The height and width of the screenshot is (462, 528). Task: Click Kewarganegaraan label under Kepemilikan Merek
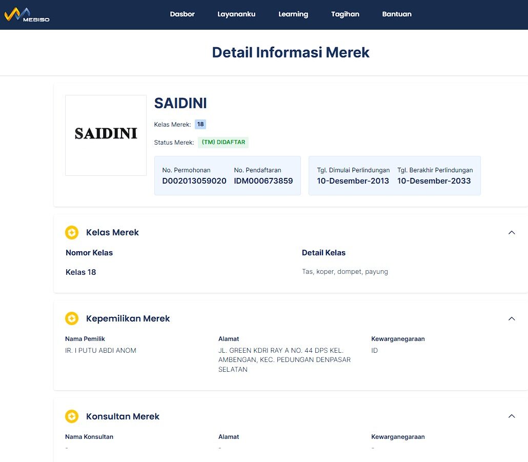pos(398,339)
